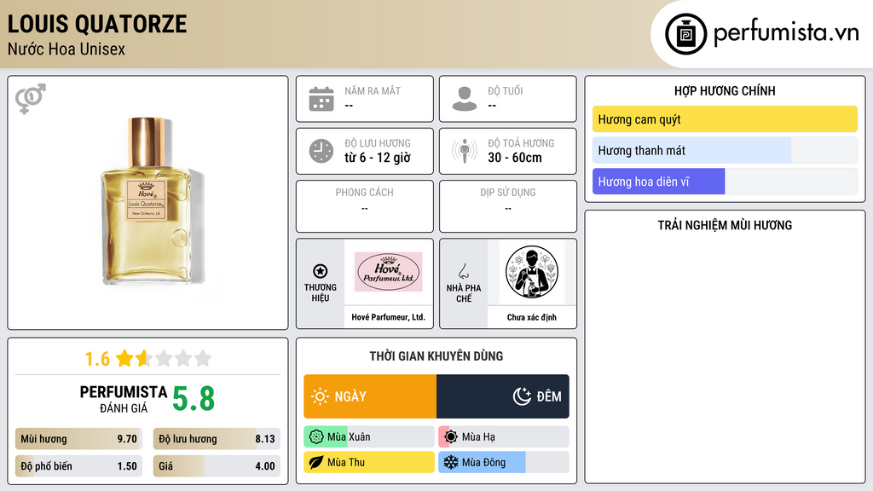The image size is (873, 491).
Task: Click the last gray rating star
Action: point(203,358)
